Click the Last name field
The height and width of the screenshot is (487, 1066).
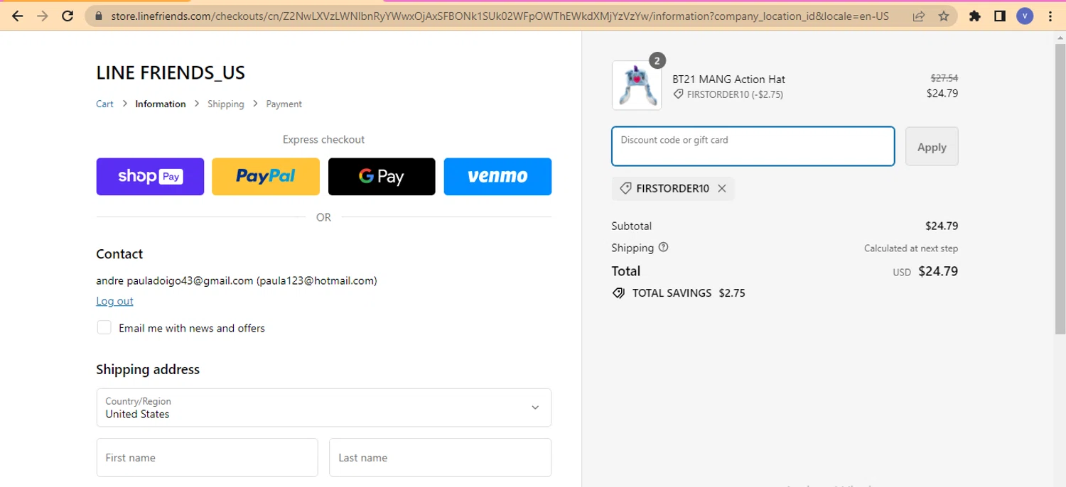pyautogui.click(x=441, y=457)
